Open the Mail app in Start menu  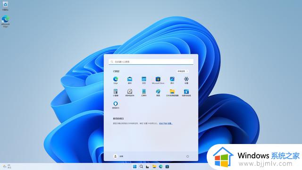click(130, 80)
